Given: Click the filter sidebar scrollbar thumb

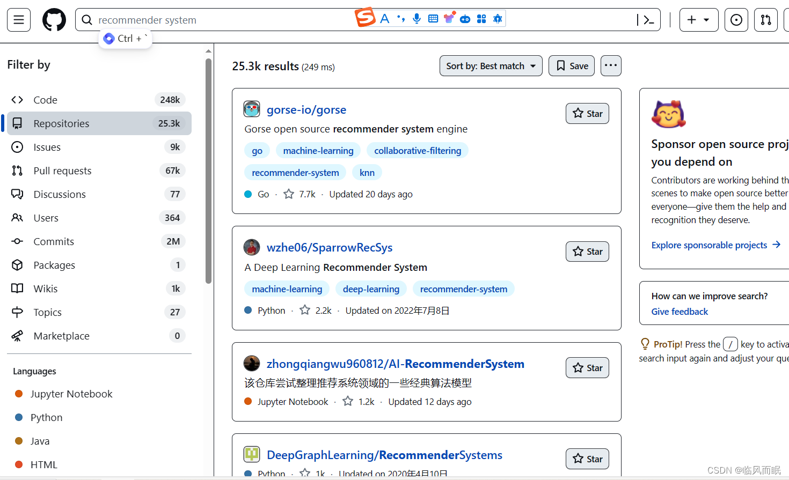Looking at the screenshot, I should coord(209,171).
